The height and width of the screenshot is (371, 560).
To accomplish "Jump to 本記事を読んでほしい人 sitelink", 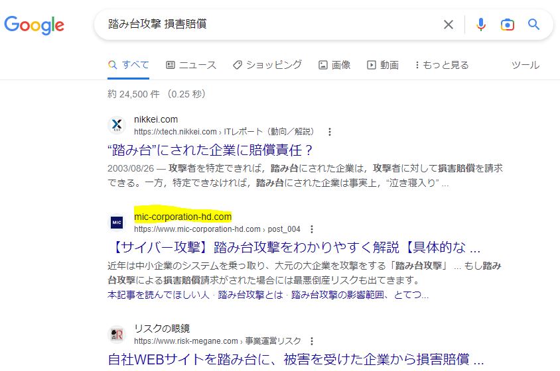I will [158, 295].
